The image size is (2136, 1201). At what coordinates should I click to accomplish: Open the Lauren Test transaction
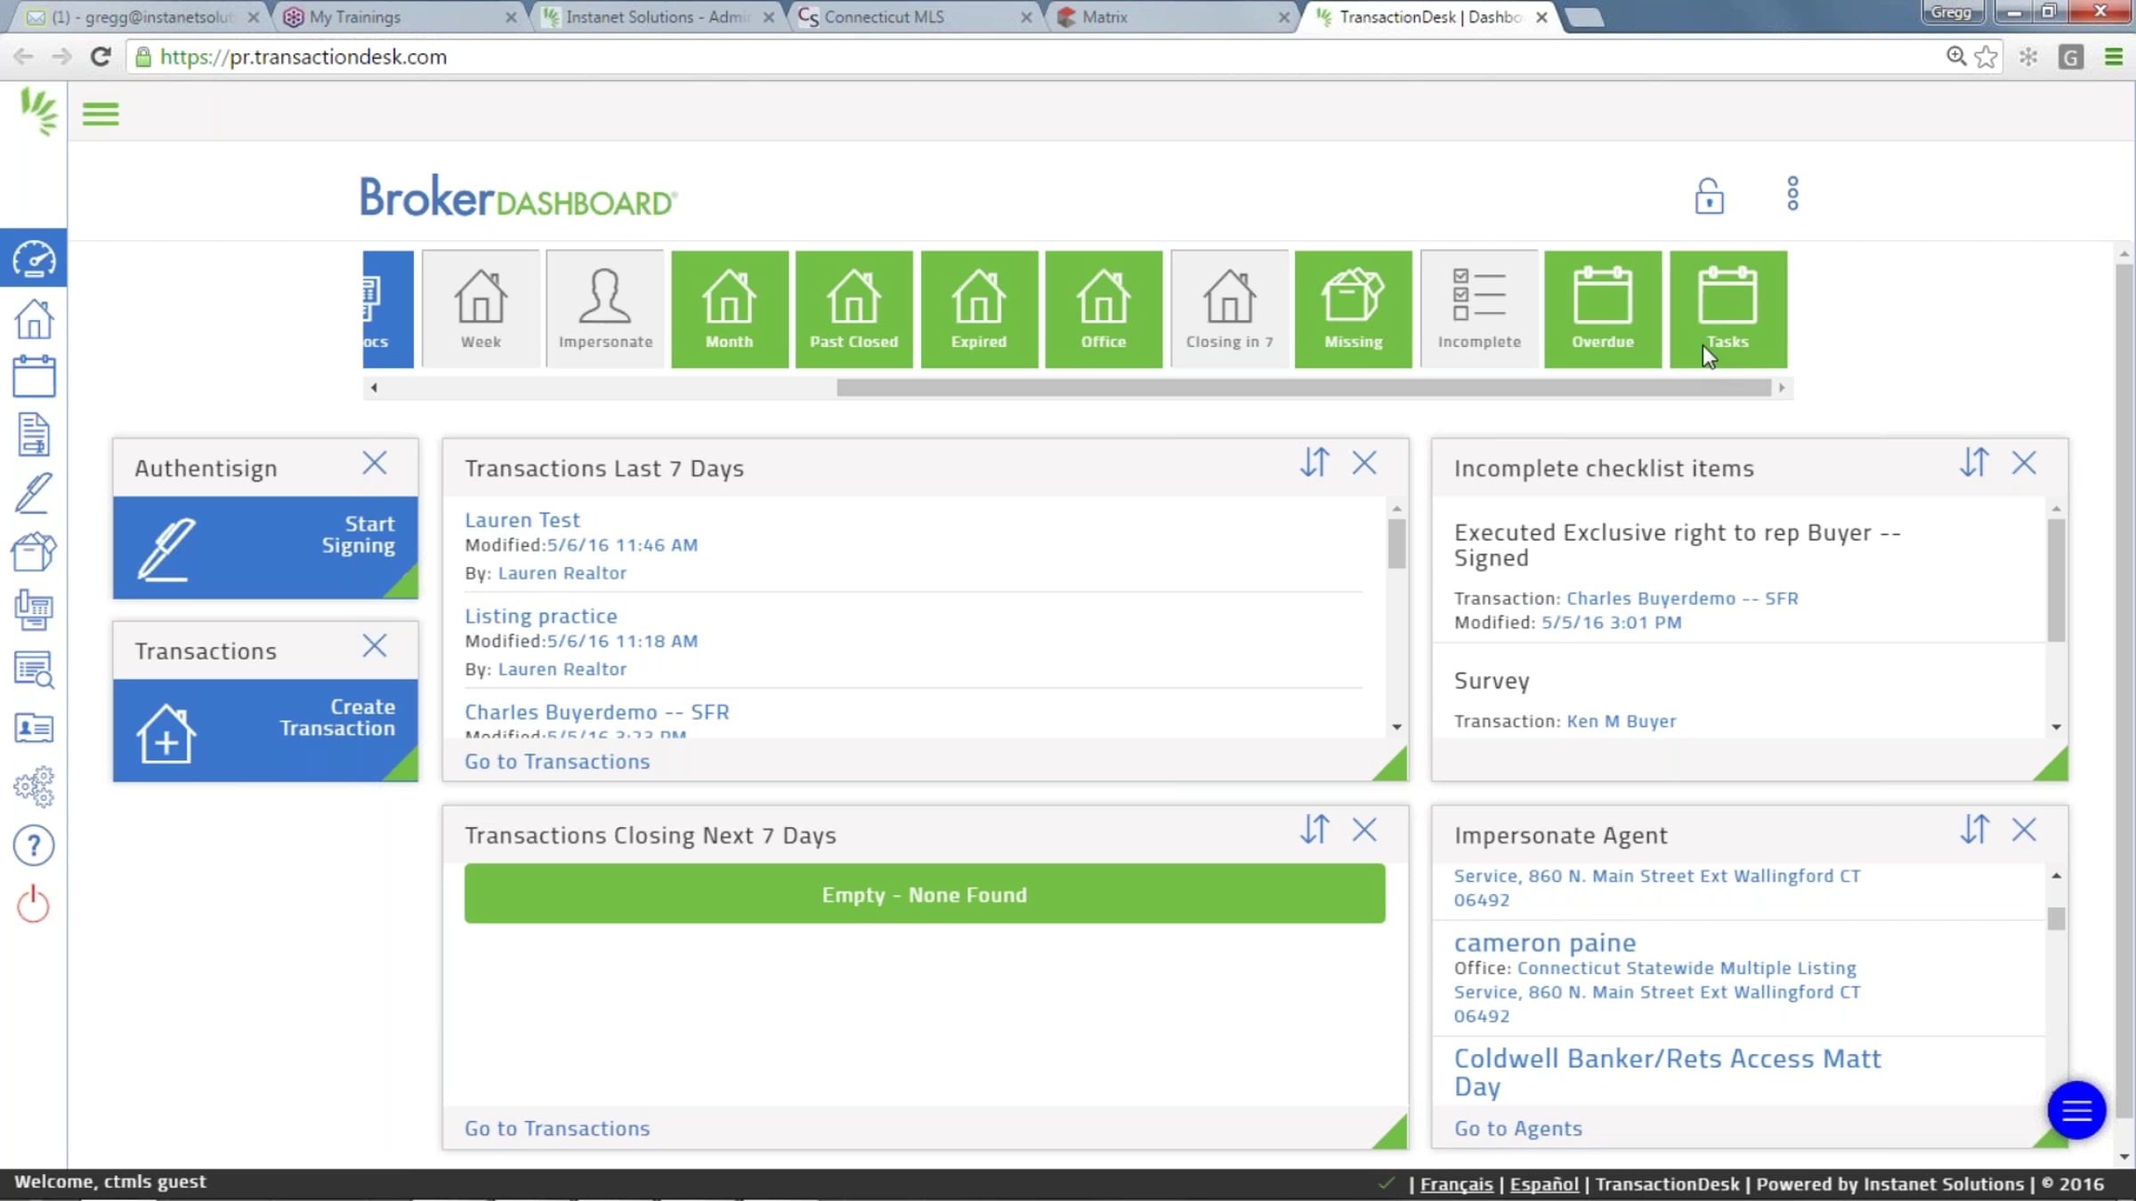[522, 520]
